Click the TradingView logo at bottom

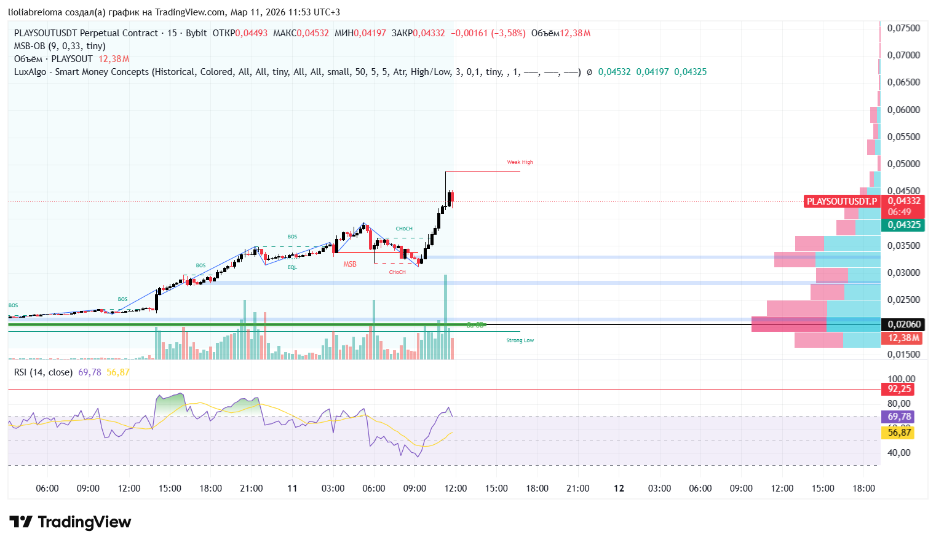click(70, 522)
